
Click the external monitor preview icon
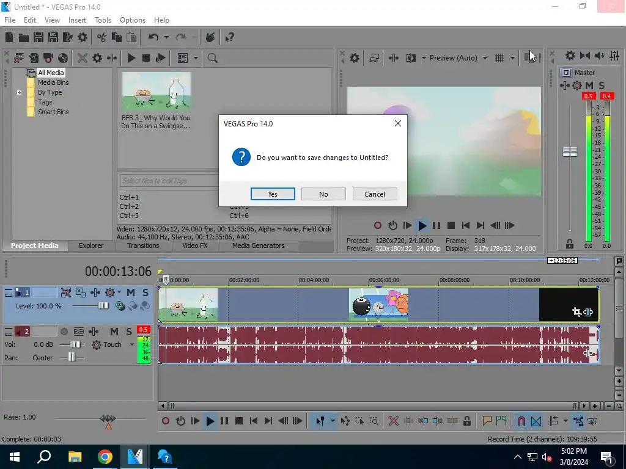point(374,58)
